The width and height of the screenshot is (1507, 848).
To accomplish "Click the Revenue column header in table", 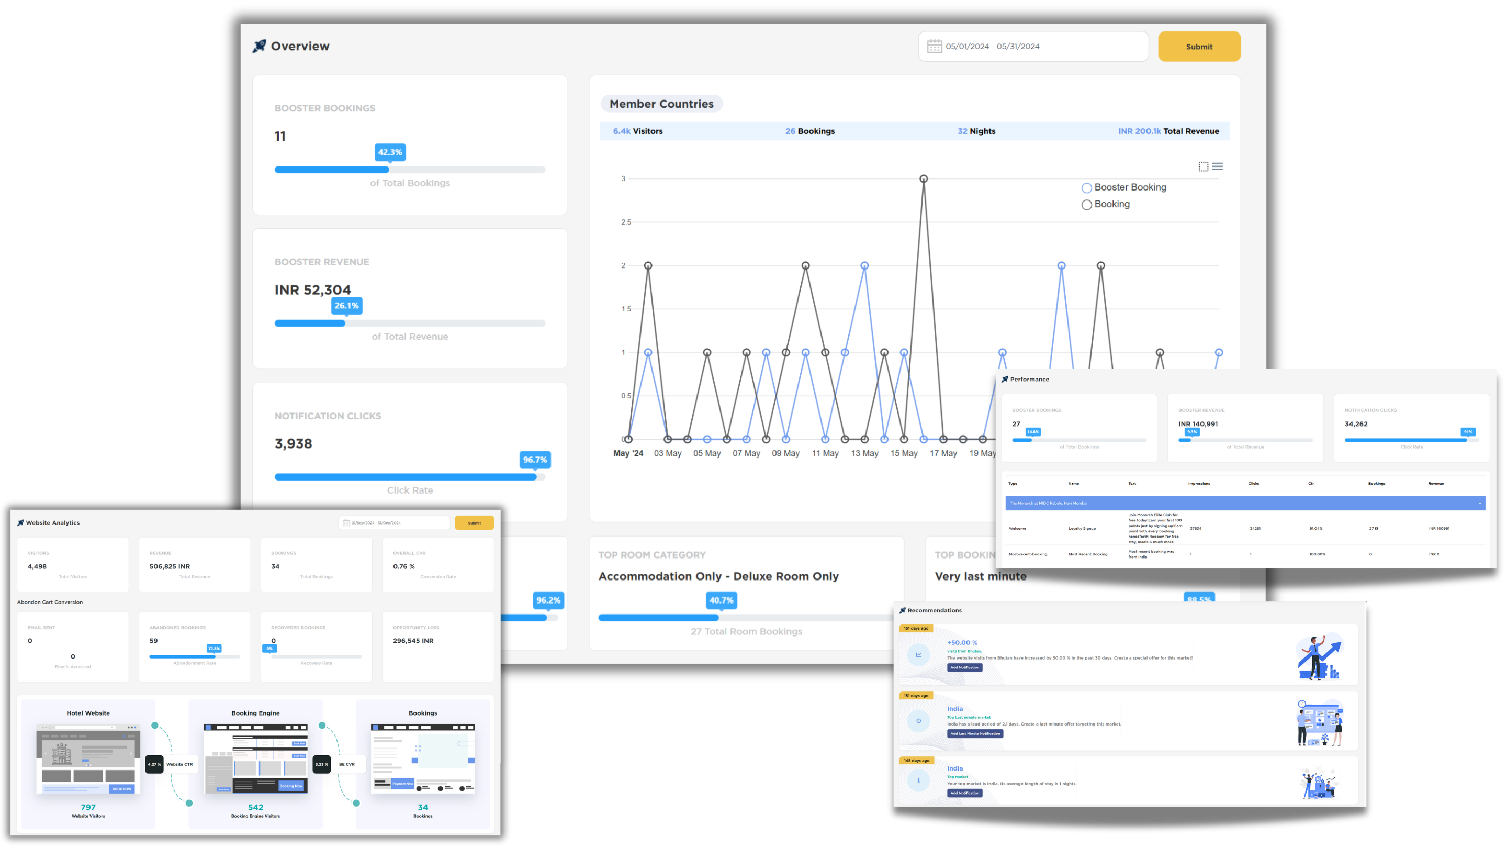I will (1436, 483).
